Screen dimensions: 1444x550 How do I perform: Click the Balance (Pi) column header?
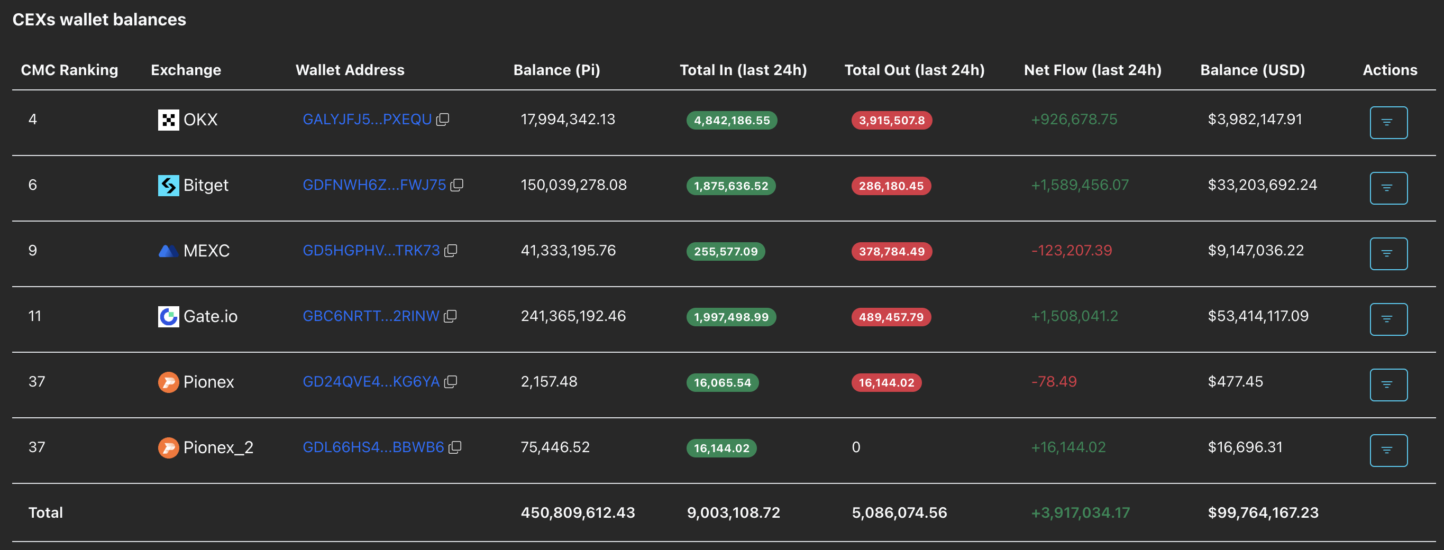point(556,70)
